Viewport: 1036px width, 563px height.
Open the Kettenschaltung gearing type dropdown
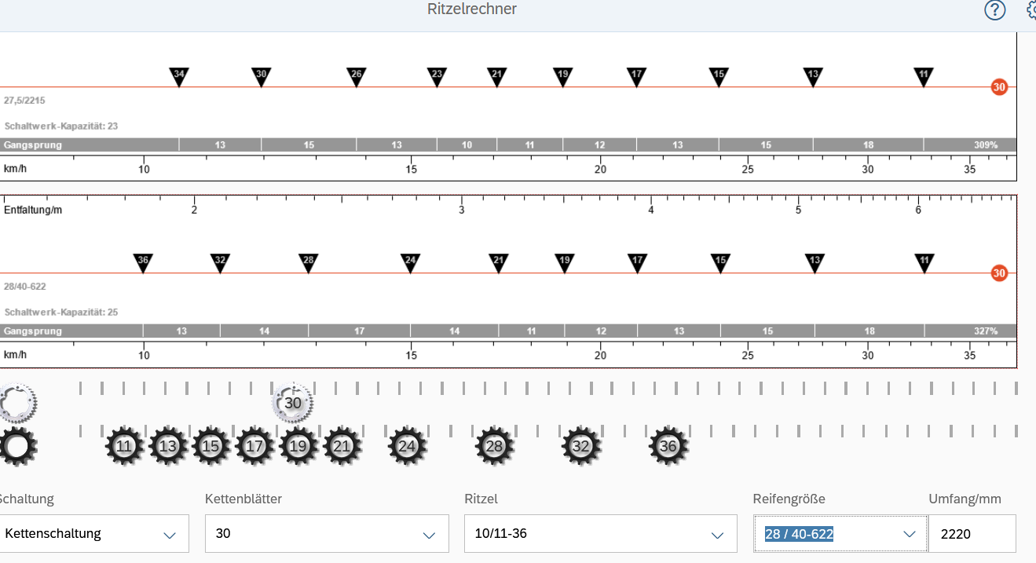169,534
